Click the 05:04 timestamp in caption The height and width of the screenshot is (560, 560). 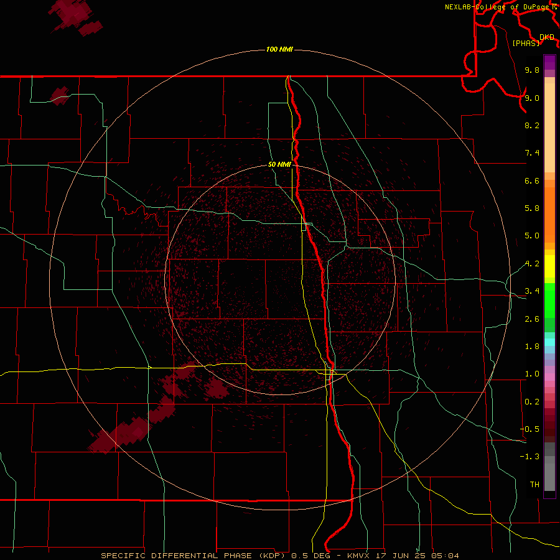click(446, 556)
